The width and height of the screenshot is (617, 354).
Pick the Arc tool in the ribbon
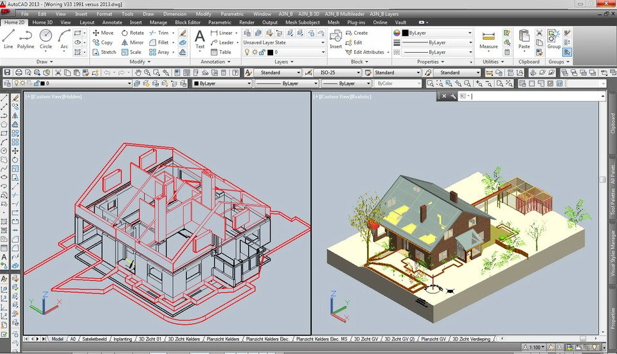click(64, 37)
